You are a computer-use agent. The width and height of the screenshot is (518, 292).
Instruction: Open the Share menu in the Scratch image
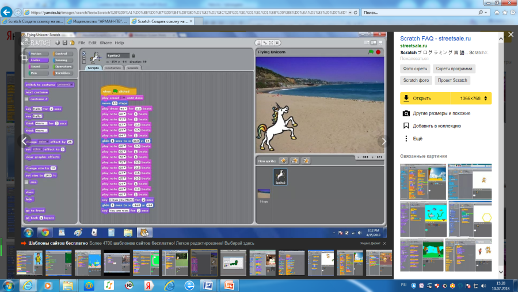click(x=106, y=43)
